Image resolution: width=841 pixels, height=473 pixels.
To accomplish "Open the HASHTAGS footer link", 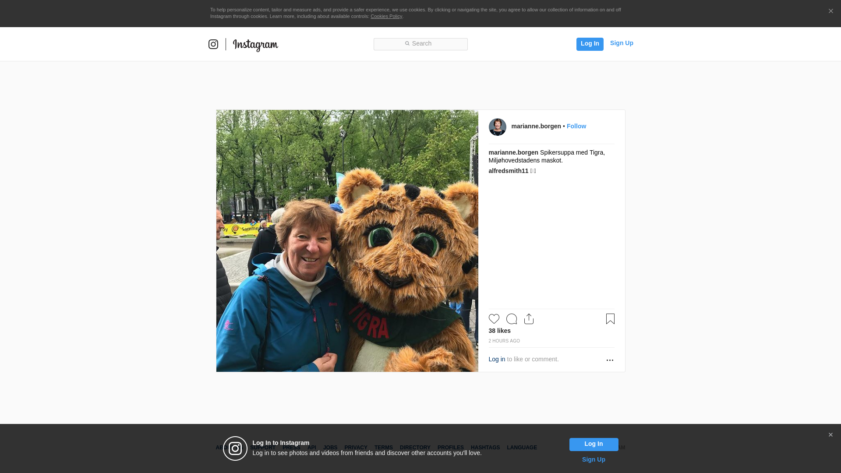I will pos(485,448).
